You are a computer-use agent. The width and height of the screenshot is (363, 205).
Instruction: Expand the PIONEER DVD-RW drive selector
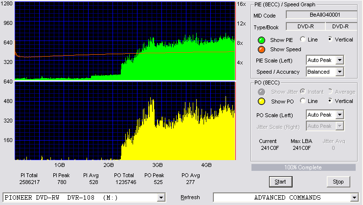161,198
